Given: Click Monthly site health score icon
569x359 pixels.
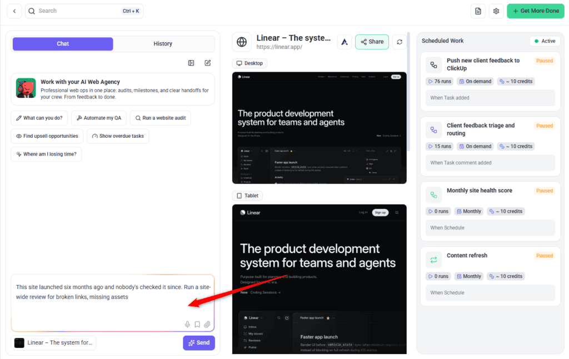Looking at the screenshot, I should coord(433,195).
